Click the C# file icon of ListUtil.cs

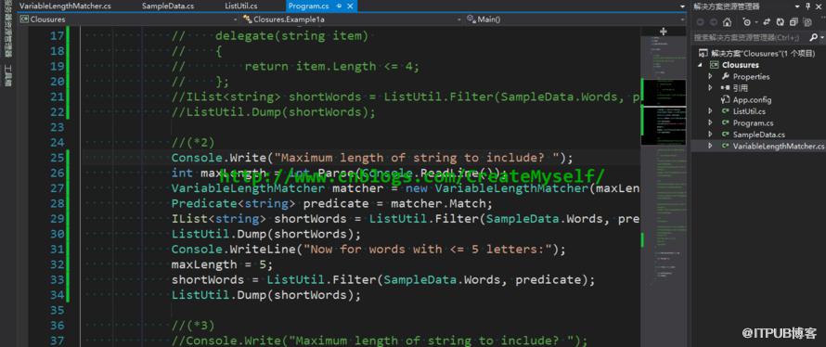pos(725,111)
